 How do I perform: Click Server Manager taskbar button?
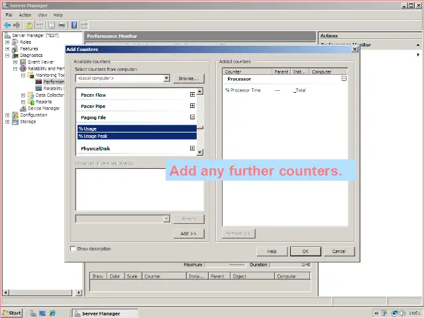(x=105, y=313)
